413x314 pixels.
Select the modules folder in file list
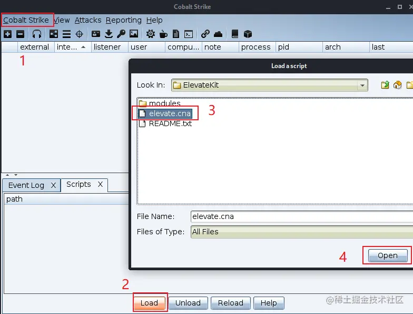click(x=160, y=103)
